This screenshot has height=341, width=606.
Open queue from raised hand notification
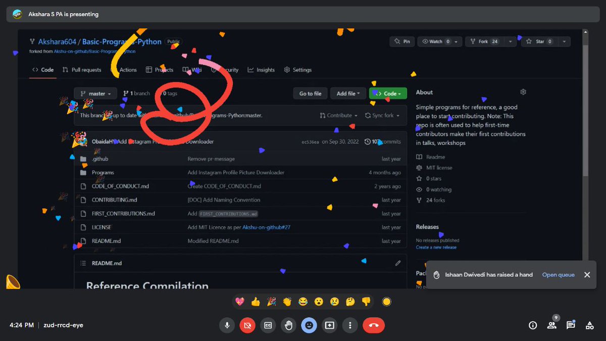click(x=558, y=275)
